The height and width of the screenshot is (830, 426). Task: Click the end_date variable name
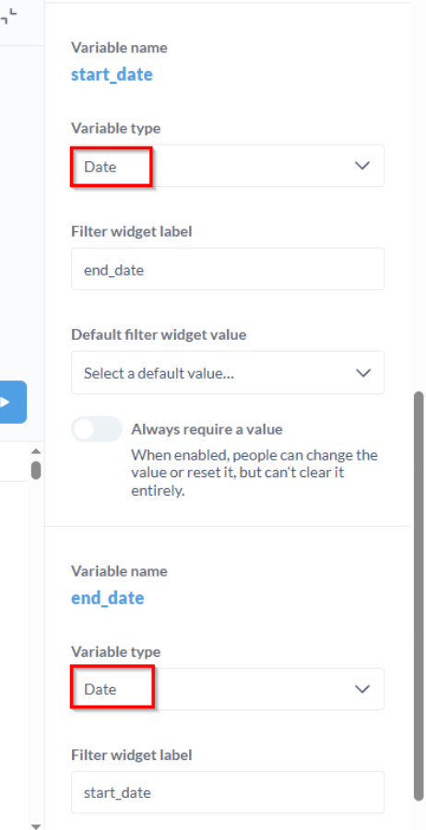[x=108, y=598]
